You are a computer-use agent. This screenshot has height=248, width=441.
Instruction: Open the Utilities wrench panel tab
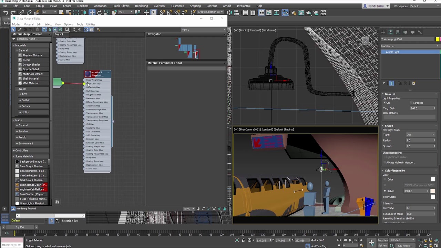point(420,32)
